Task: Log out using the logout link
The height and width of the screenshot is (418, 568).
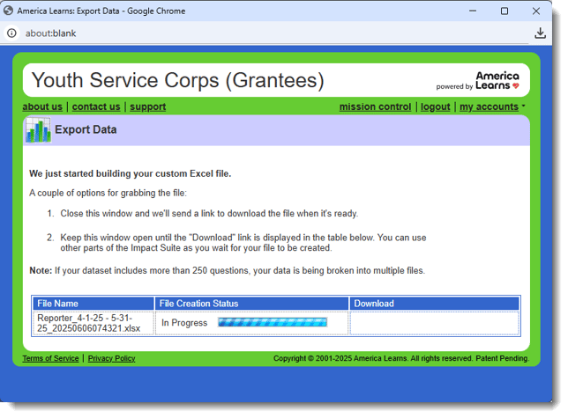Action: 435,106
